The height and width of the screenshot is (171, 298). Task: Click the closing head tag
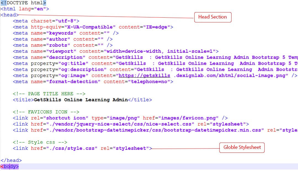[11, 161]
